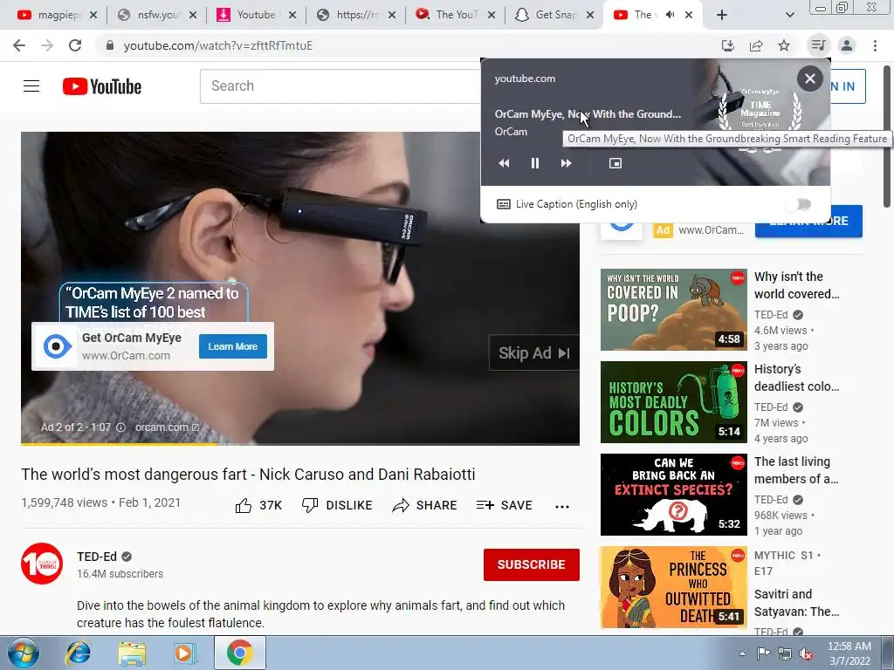Skip to next track in media popup

pyautogui.click(x=566, y=163)
